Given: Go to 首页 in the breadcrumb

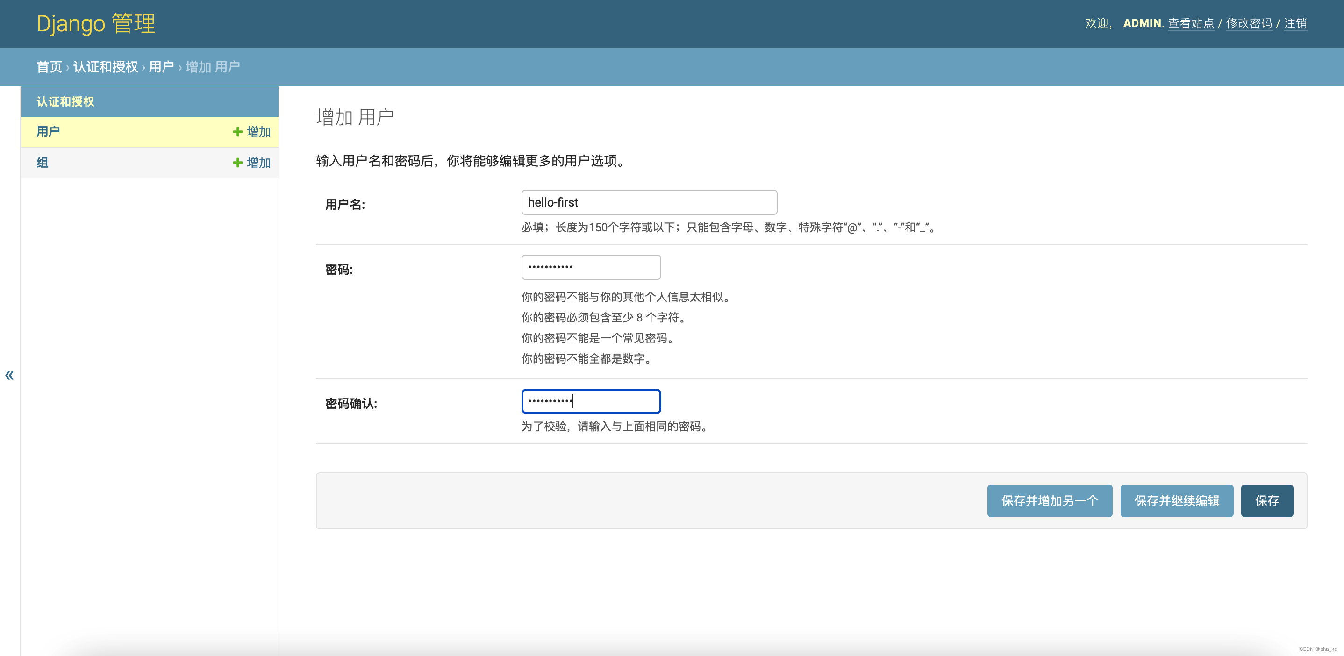Looking at the screenshot, I should pos(50,67).
